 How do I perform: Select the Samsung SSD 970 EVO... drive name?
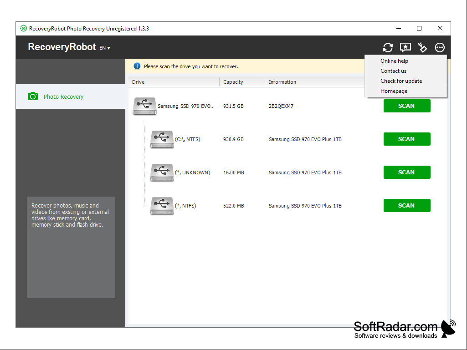pos(186,106)
